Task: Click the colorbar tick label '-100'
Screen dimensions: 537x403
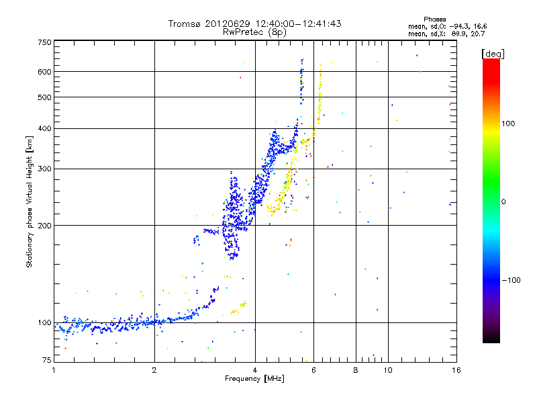Action: coord(511,280)
